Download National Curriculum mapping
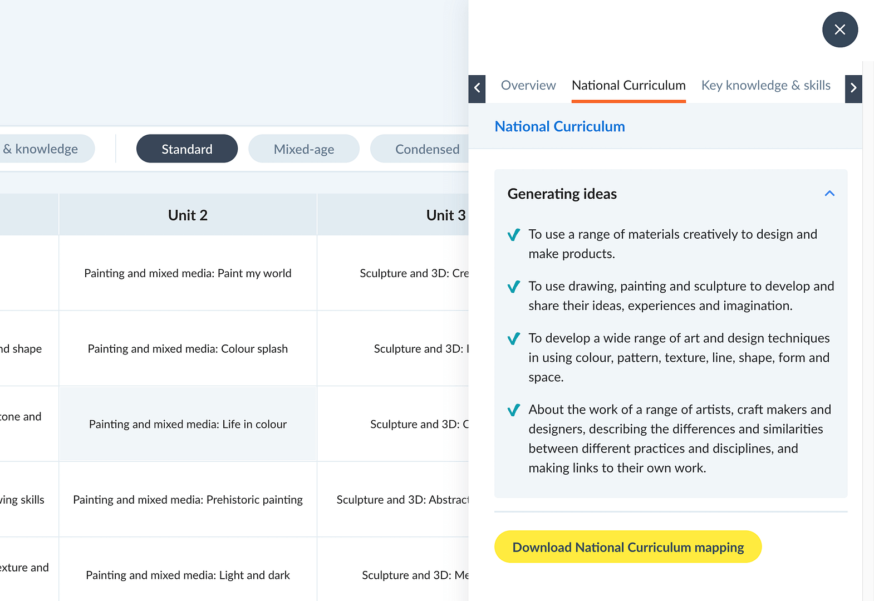 tap(628, 547)
